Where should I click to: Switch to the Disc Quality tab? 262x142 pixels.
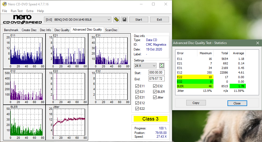[62, 30]
